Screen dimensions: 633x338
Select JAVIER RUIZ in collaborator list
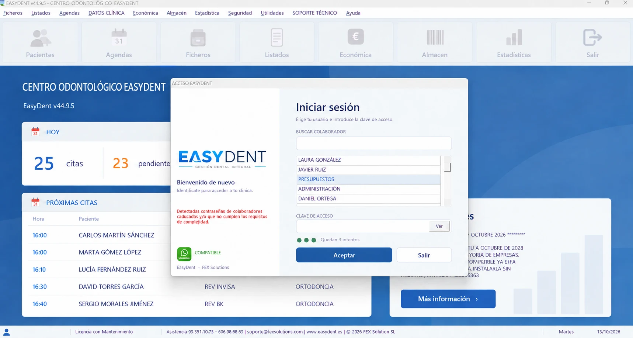368,170
